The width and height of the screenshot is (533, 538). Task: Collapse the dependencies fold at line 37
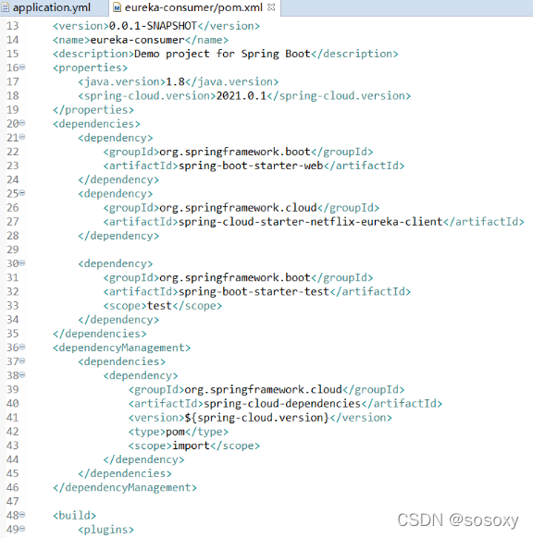point(22,361)
